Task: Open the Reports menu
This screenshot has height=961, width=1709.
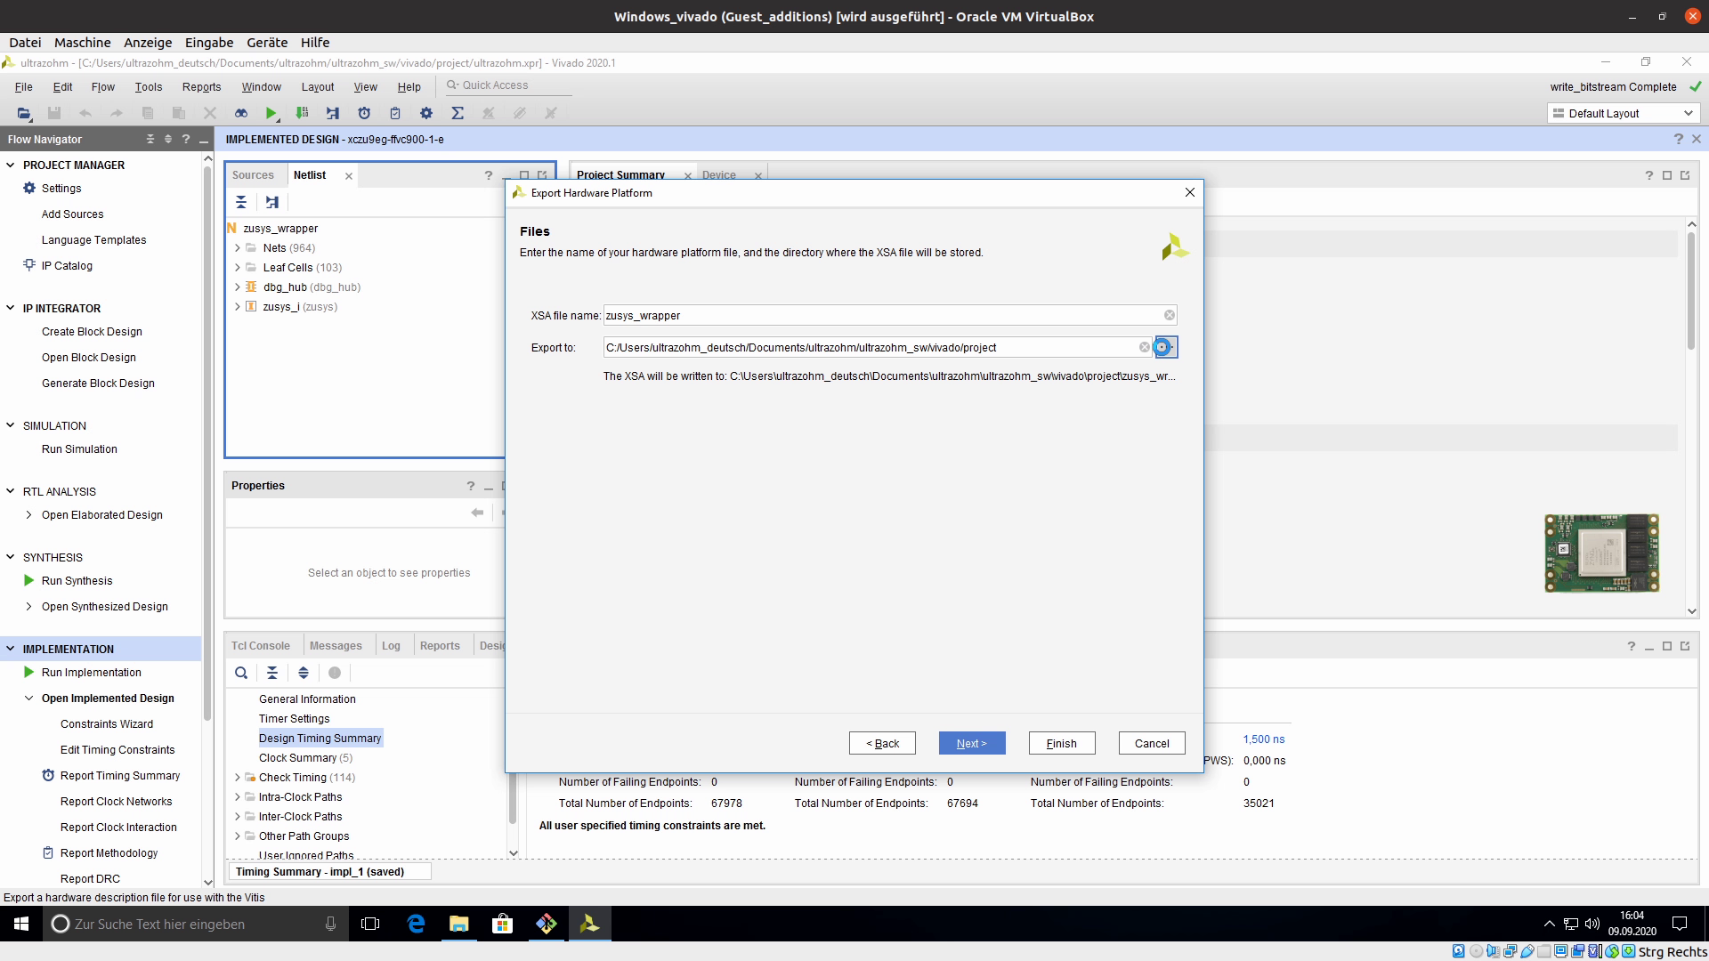Action: tap(201, 86)
